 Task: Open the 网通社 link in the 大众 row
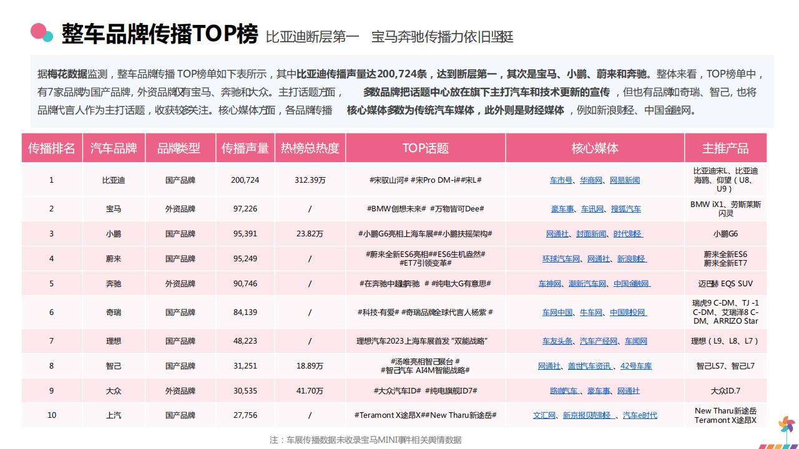[x=629, y=391]
